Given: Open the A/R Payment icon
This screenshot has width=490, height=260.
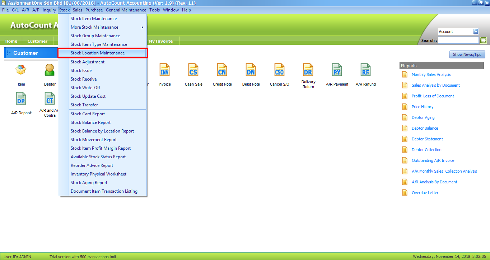Looking at the screenshot, I should (x=337, y=69).
